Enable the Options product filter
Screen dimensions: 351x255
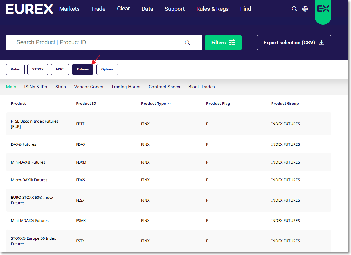click(x=107, y=69)
